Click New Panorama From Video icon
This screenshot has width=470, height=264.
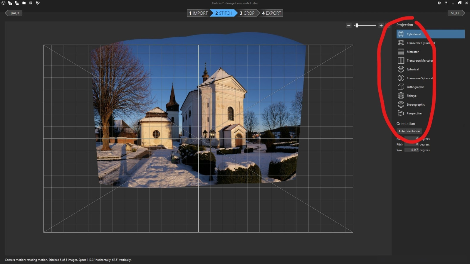tap(17, 3)
